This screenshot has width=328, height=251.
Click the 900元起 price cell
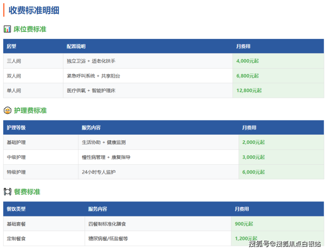tap(277, 224)
